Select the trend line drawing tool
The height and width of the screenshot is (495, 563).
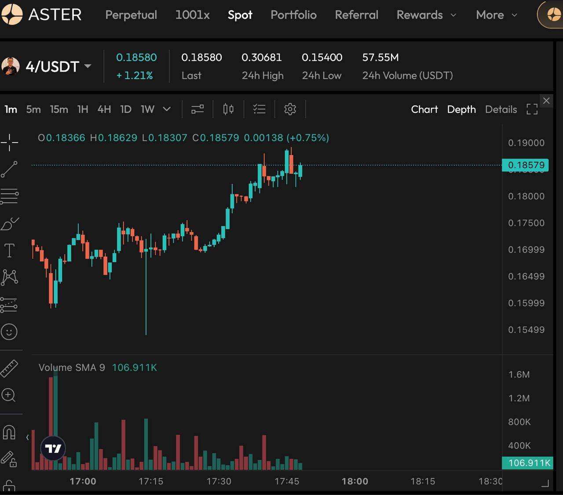click(x=9, y=169)
